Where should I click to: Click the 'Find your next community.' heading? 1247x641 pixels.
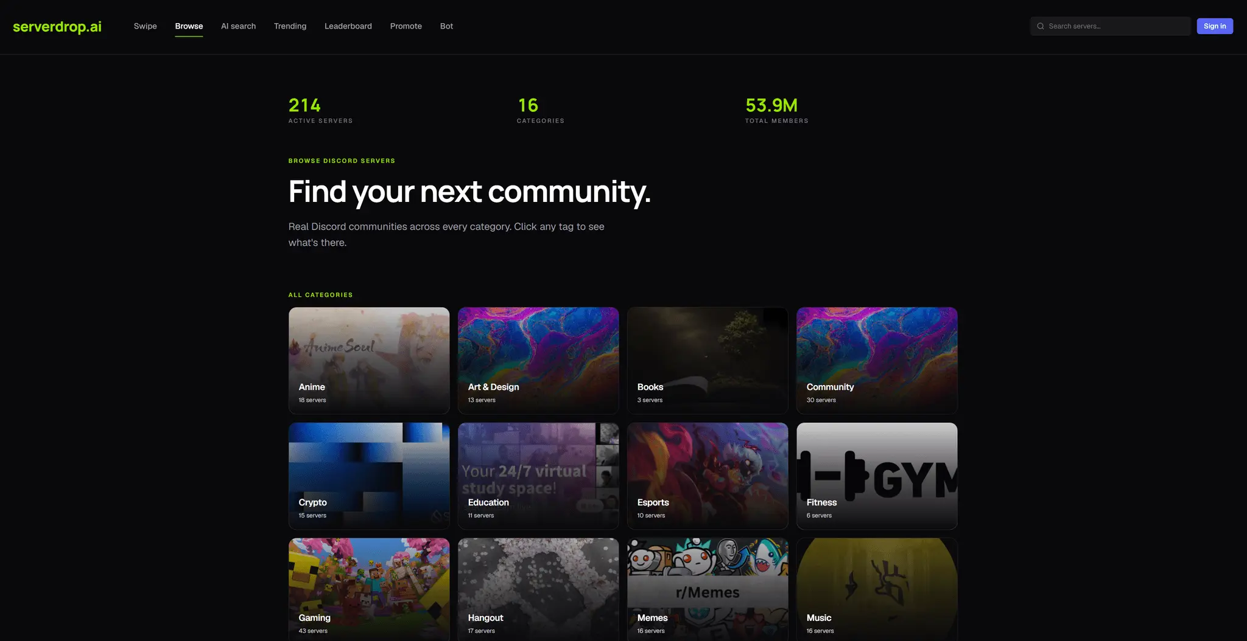coord(469,192)
